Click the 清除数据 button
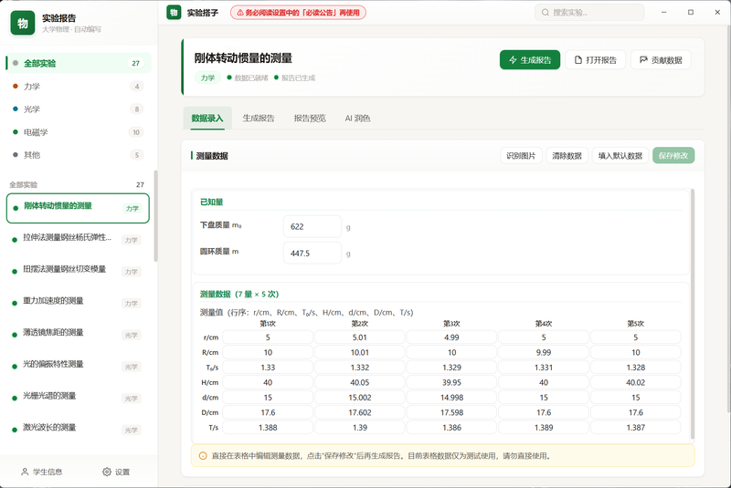The image size is (731, 488). coord(567,156)
